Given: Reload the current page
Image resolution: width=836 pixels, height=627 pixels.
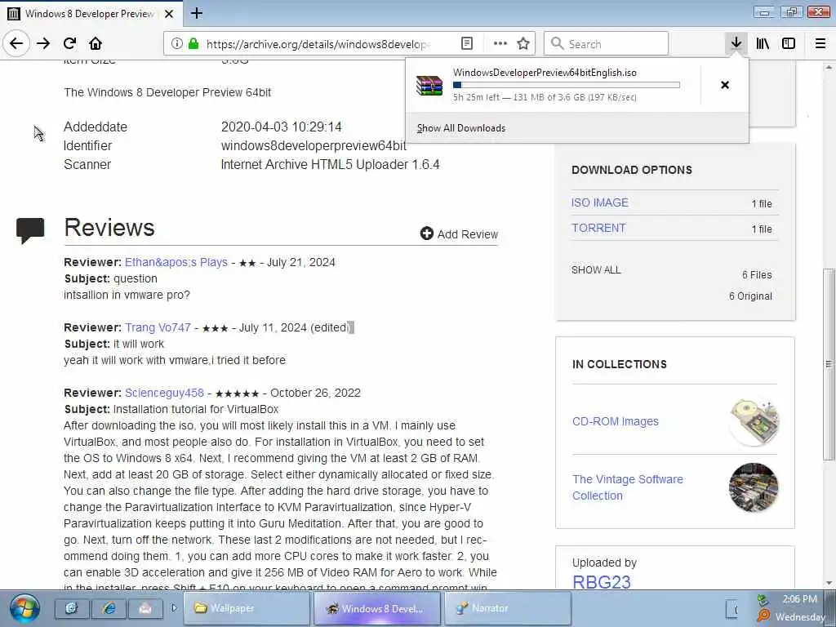Looking at the screenshot, I should 69,43.
